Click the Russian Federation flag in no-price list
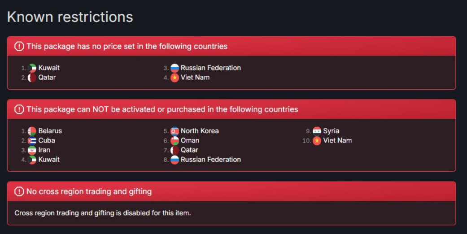 175,68
